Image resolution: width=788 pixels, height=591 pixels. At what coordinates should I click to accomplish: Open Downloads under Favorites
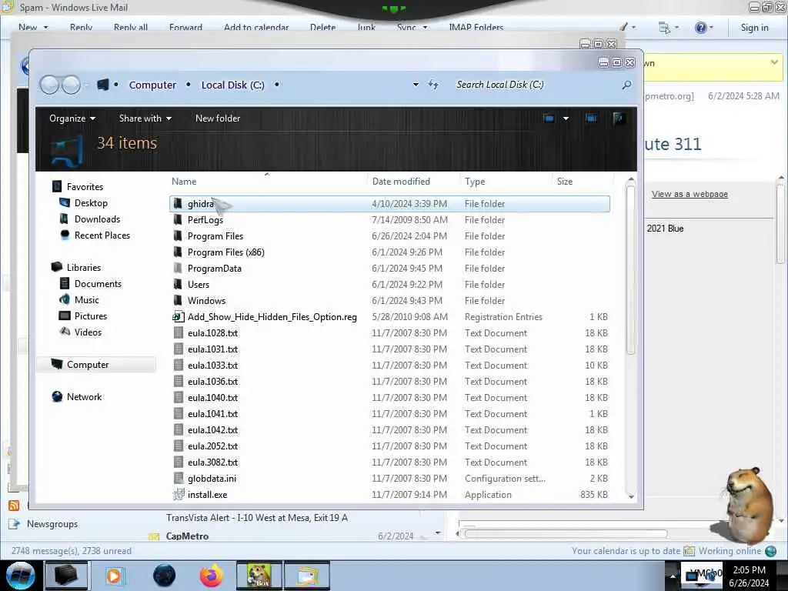pos(97,219)
